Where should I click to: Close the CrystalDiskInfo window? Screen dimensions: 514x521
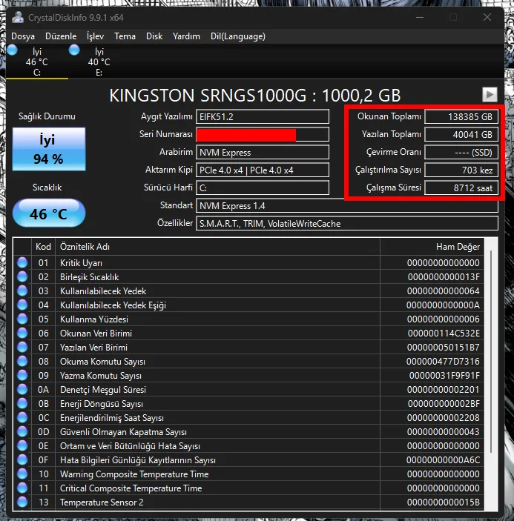click(487, 17)
